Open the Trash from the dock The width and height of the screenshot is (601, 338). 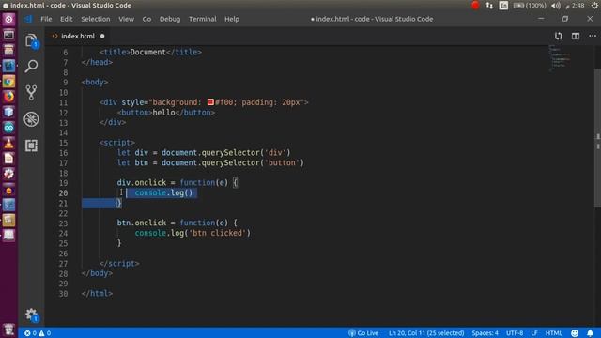(x=8, y=330)
